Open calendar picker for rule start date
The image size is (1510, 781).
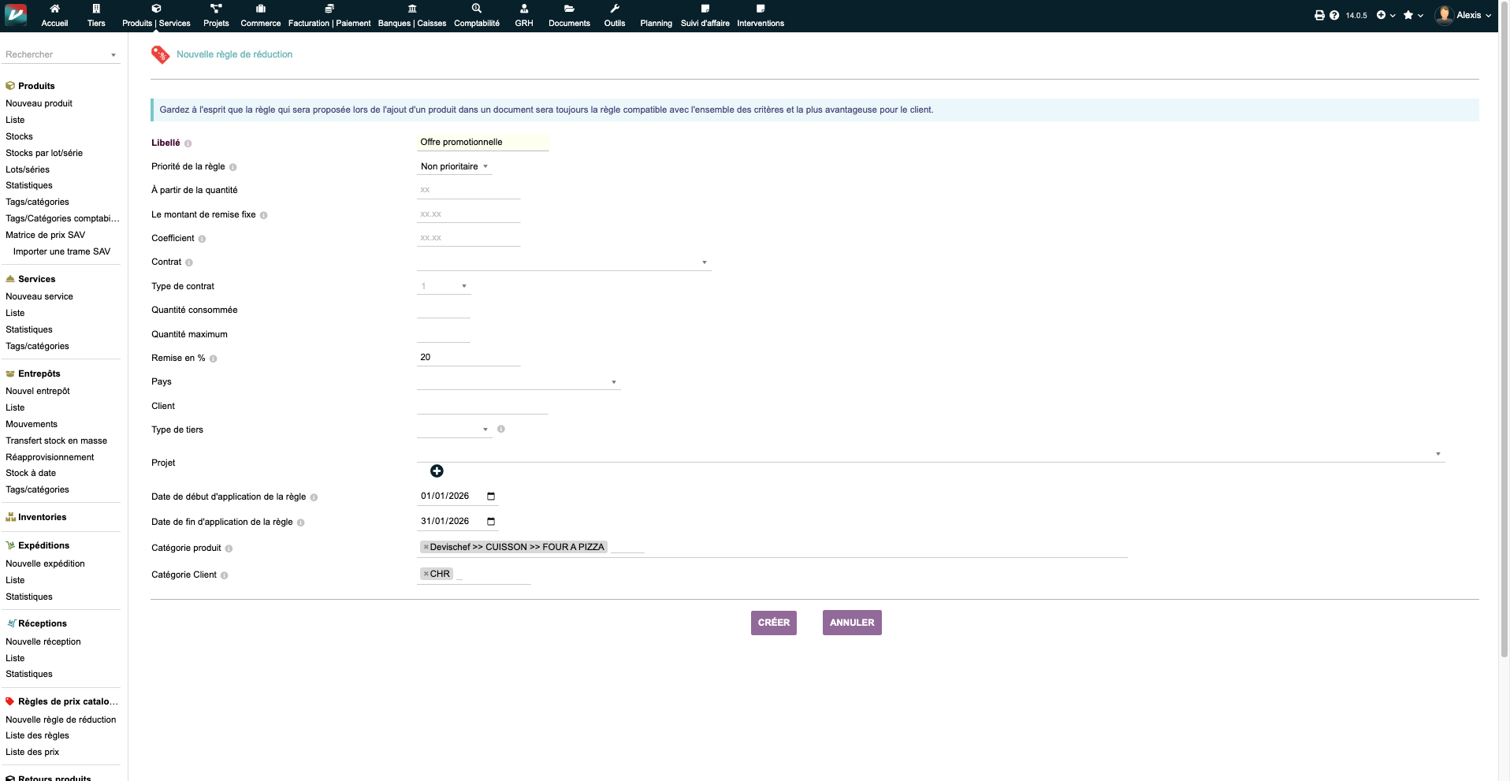click(491, 496)
